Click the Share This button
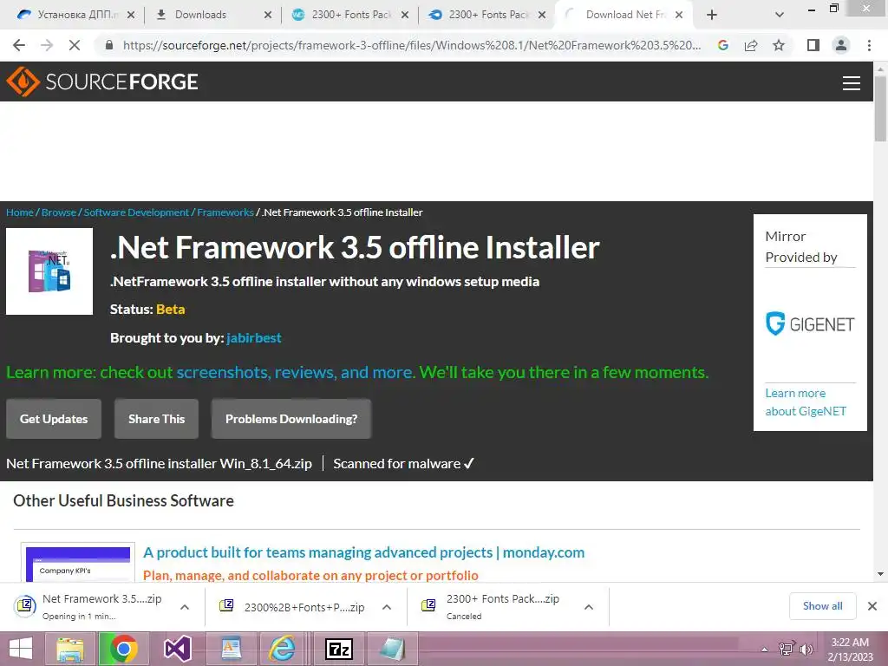The width and height of the screenshot is (888, 666). click(156, 419)
